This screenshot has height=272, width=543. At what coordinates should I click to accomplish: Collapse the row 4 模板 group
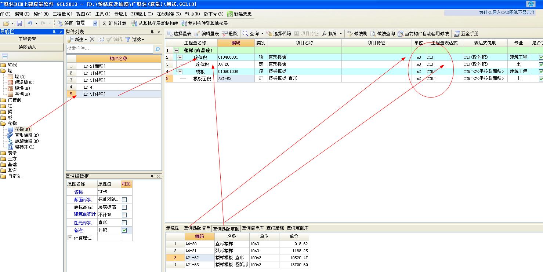[x=180, y=71]
